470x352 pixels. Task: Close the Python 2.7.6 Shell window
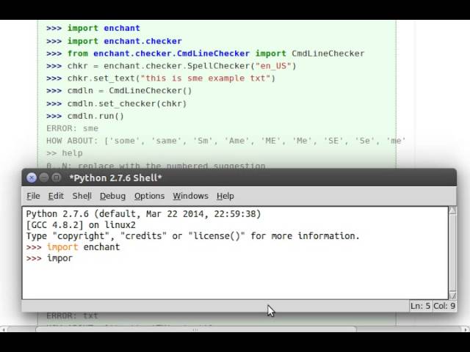pos(32,177)
